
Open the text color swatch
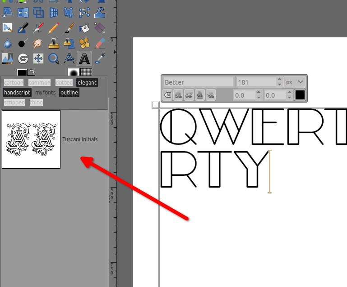(x=300, y=95)
